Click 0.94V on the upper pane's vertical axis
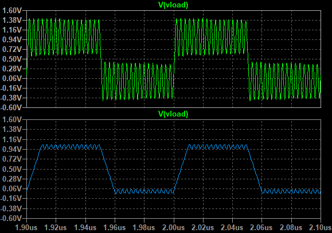Viewport: 332px width, 233px height. pyautogui.click(x=12, y=39)
